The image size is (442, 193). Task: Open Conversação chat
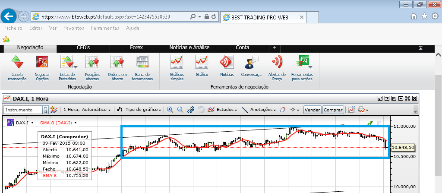252,66
